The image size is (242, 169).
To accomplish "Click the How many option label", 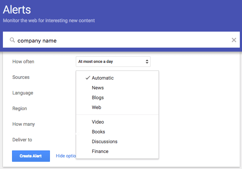I will [x=24, y=124].
